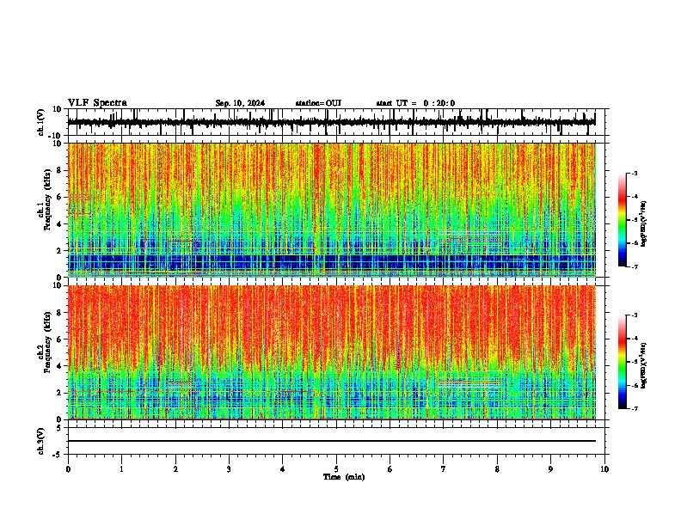Click the flat ch.3 voltage trace line
This screenshot has width=681, height=526.
click(x=331, y=441)
